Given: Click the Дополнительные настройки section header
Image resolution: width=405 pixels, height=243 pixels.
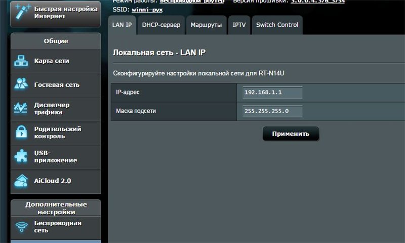Looking at the screenshot, I should pyautogui.click(x=56, y=208).
